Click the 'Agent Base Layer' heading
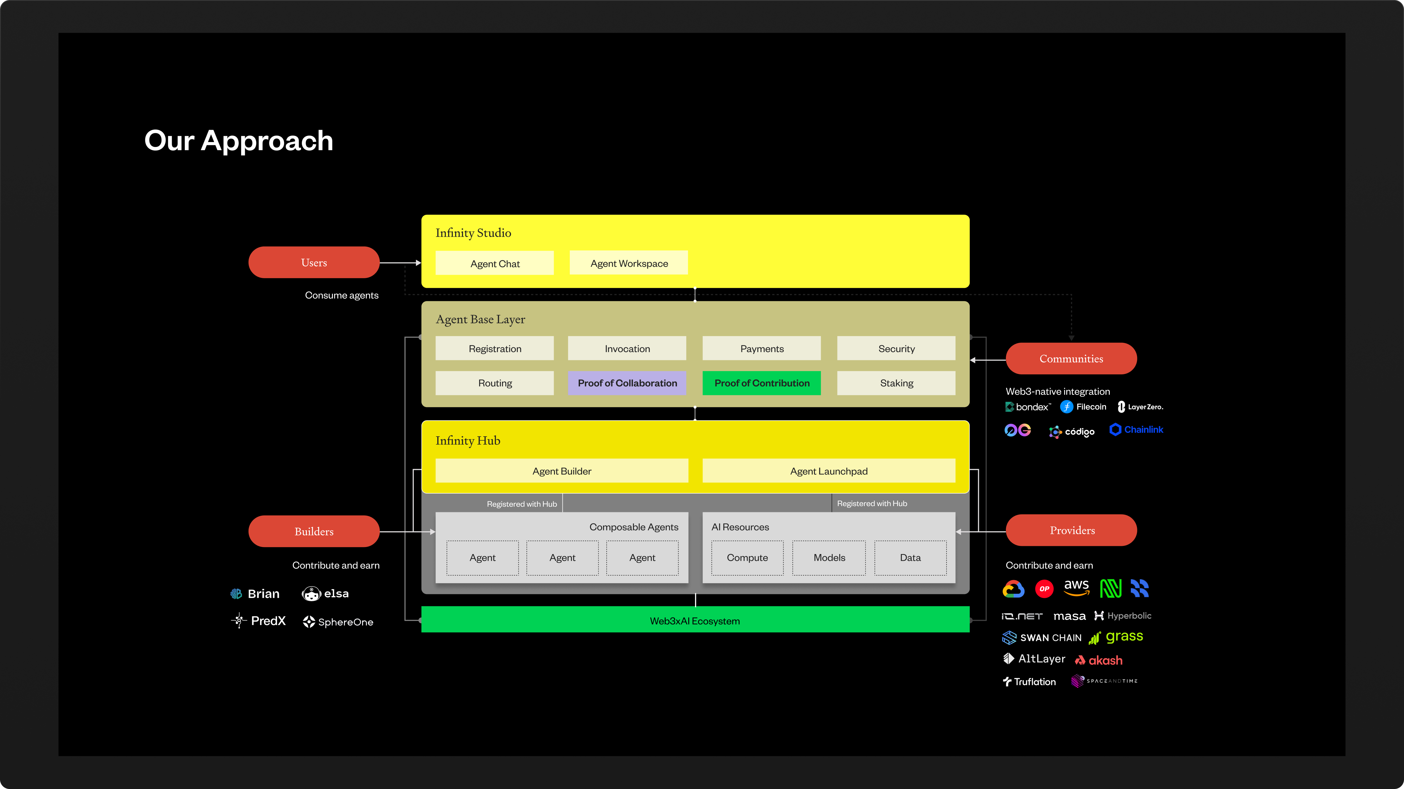1404x789 pixels. 480,320
